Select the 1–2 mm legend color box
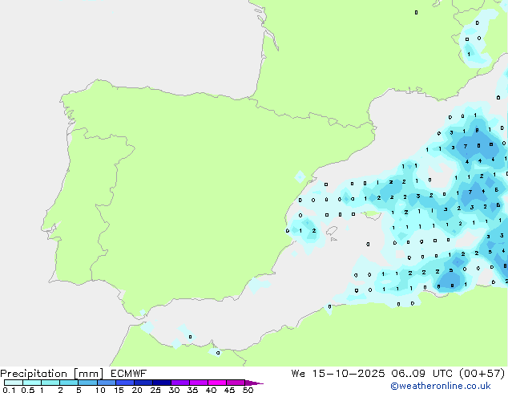Viewport: 508px width, 393px height. [50, 383]
